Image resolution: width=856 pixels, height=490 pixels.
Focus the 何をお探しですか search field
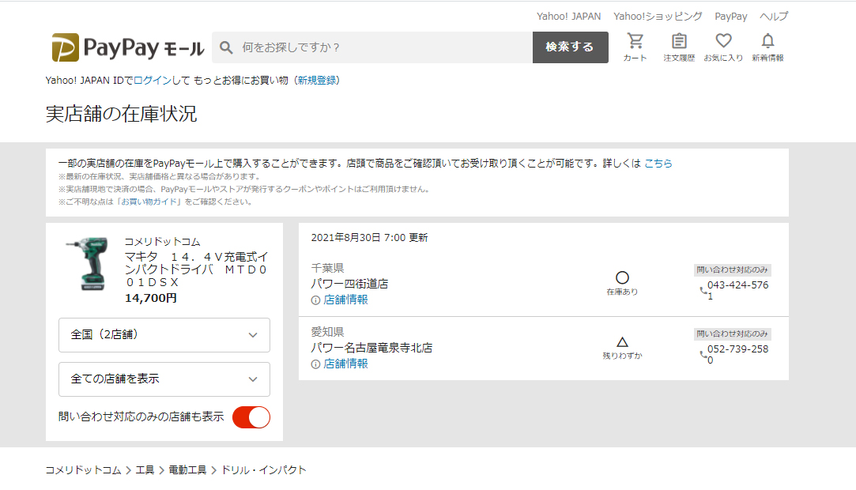pyautogui.click(x=372, y=47)
